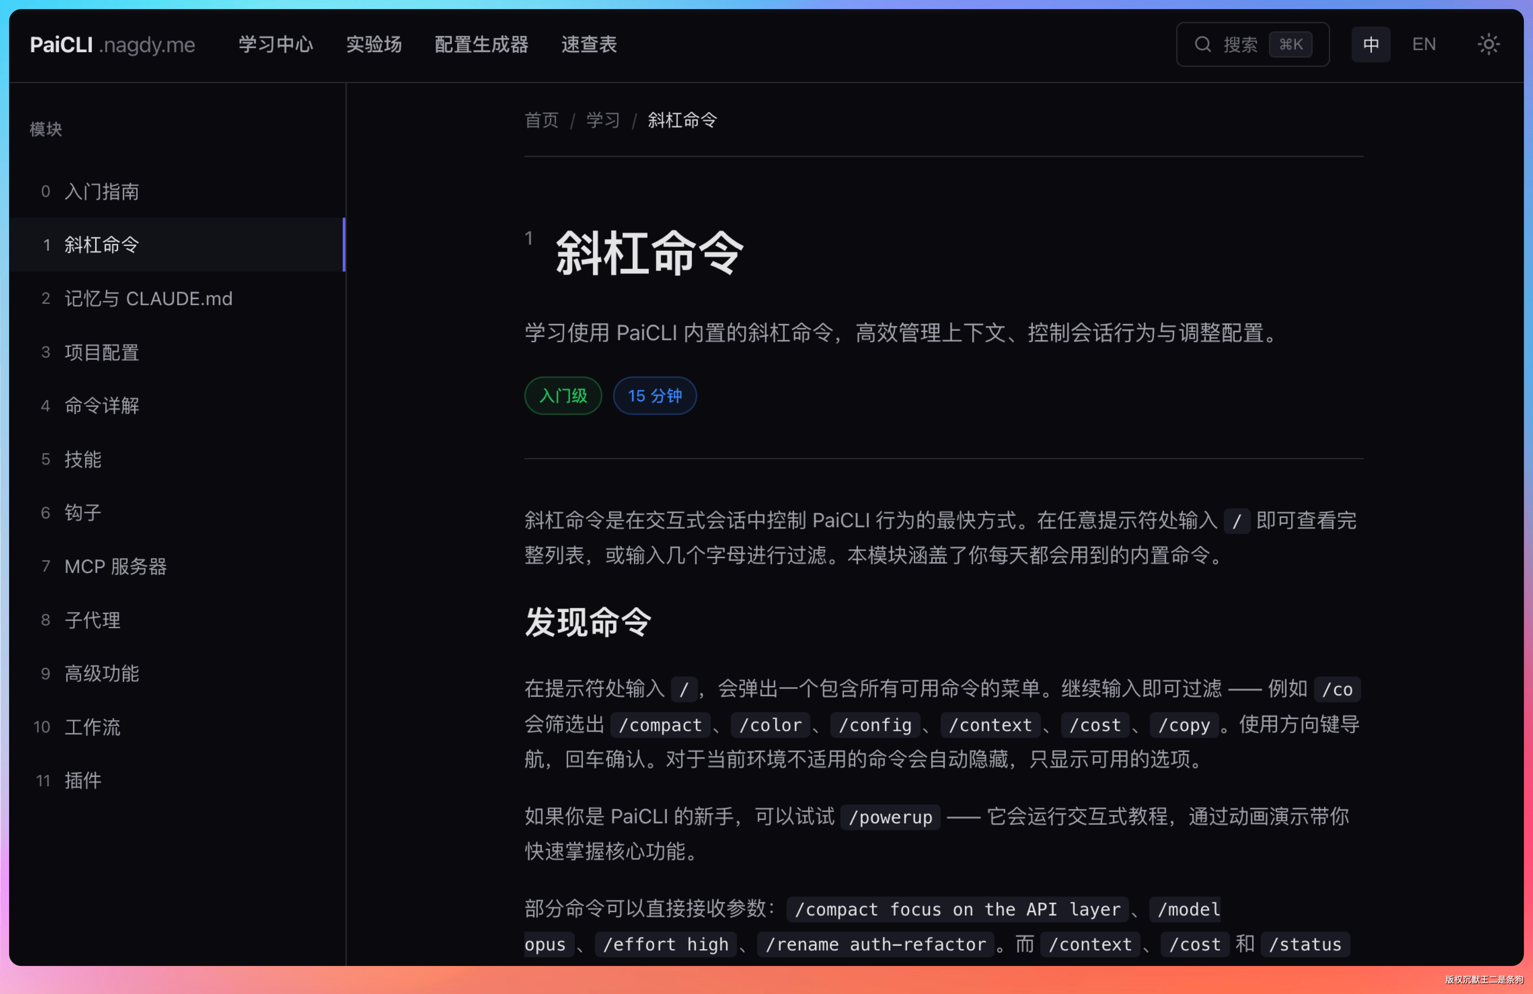Image resolution: width=1533 pixels, height=994 pixels.
Task: Click the /color inline code
Action: coord(770,725)
